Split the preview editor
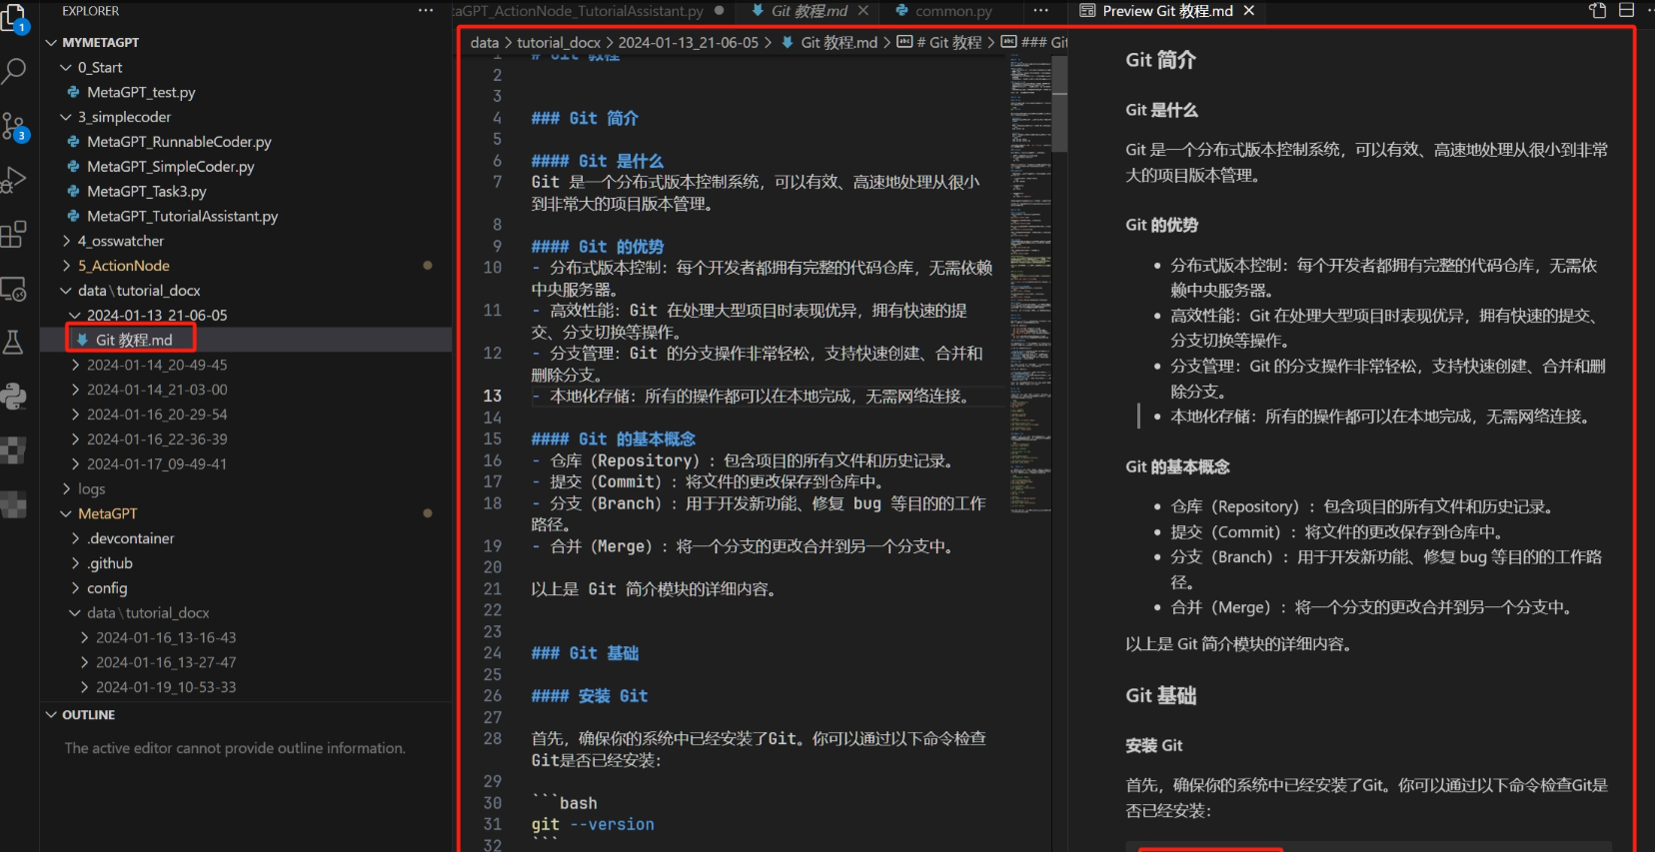 (x=1626, y=11)
